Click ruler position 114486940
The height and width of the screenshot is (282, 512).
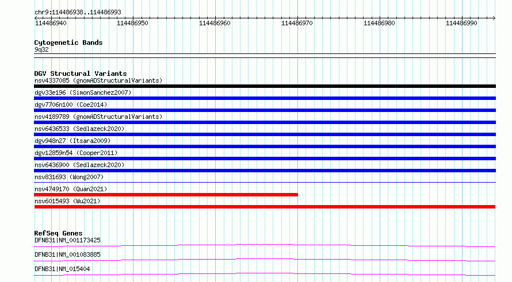(51, 23)
